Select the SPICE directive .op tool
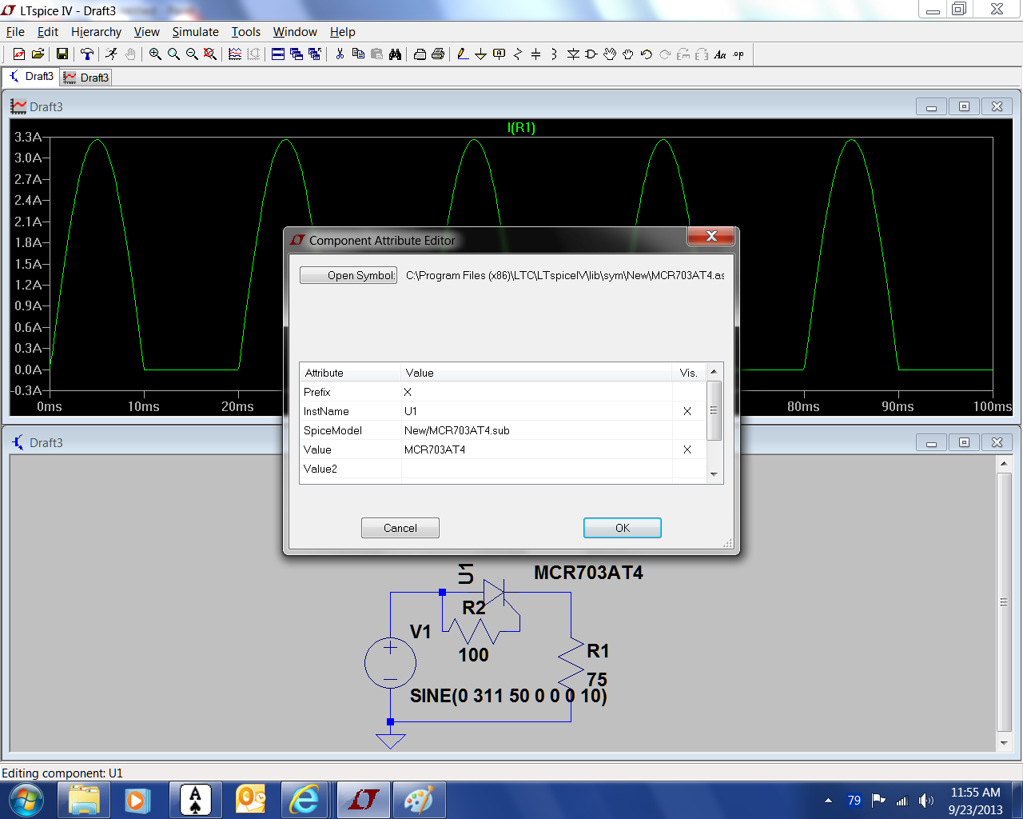The image size is (1023, 819). tap(738, 54)
